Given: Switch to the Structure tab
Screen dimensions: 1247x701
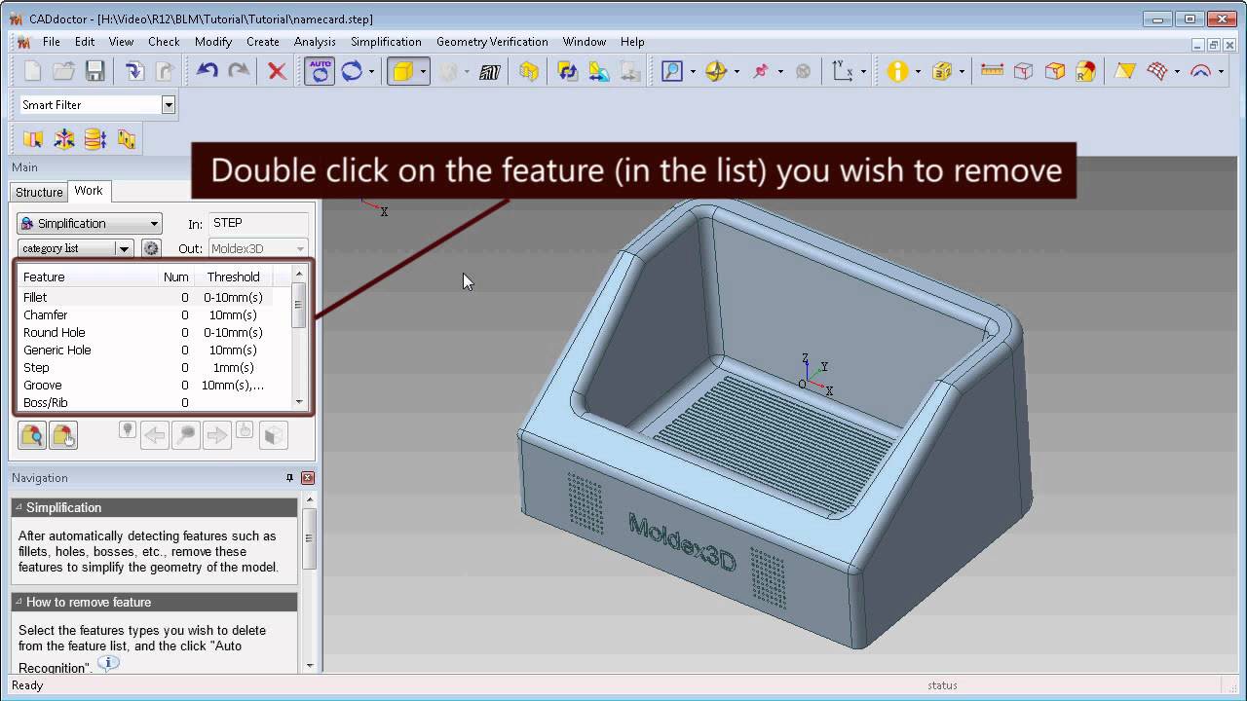Looking at the screenshot, I should coord(39,192).
